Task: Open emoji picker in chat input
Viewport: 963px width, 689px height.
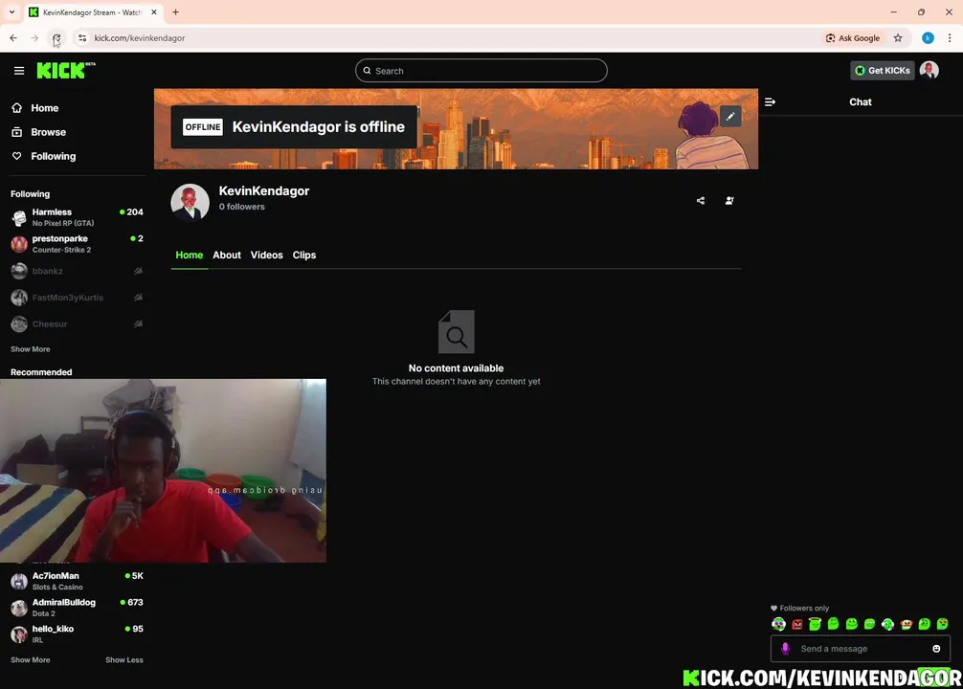Action: pos(936,649)
